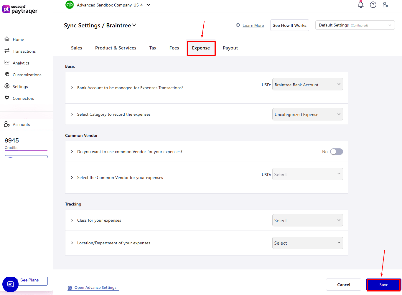Click the credits usage progress bar
The width and height of the screenshot is (402, 295).
coord(26,151)
